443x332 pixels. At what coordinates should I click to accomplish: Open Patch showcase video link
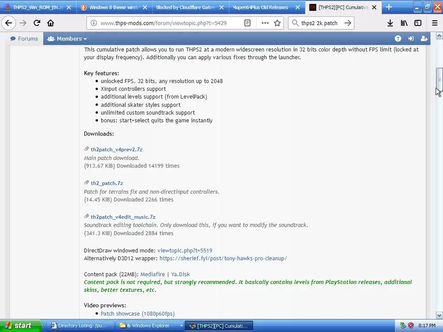click(138, 314)
